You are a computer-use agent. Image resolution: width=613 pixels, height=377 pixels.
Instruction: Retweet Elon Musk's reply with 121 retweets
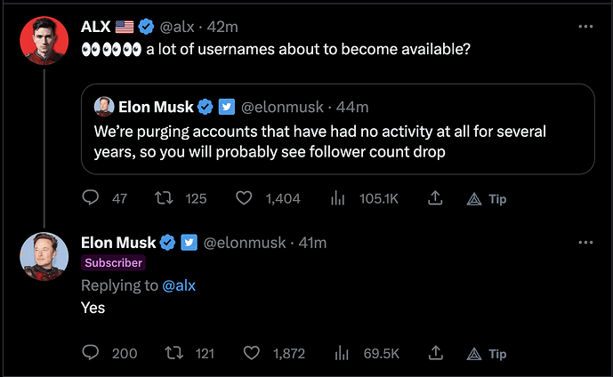coord(173,353)
